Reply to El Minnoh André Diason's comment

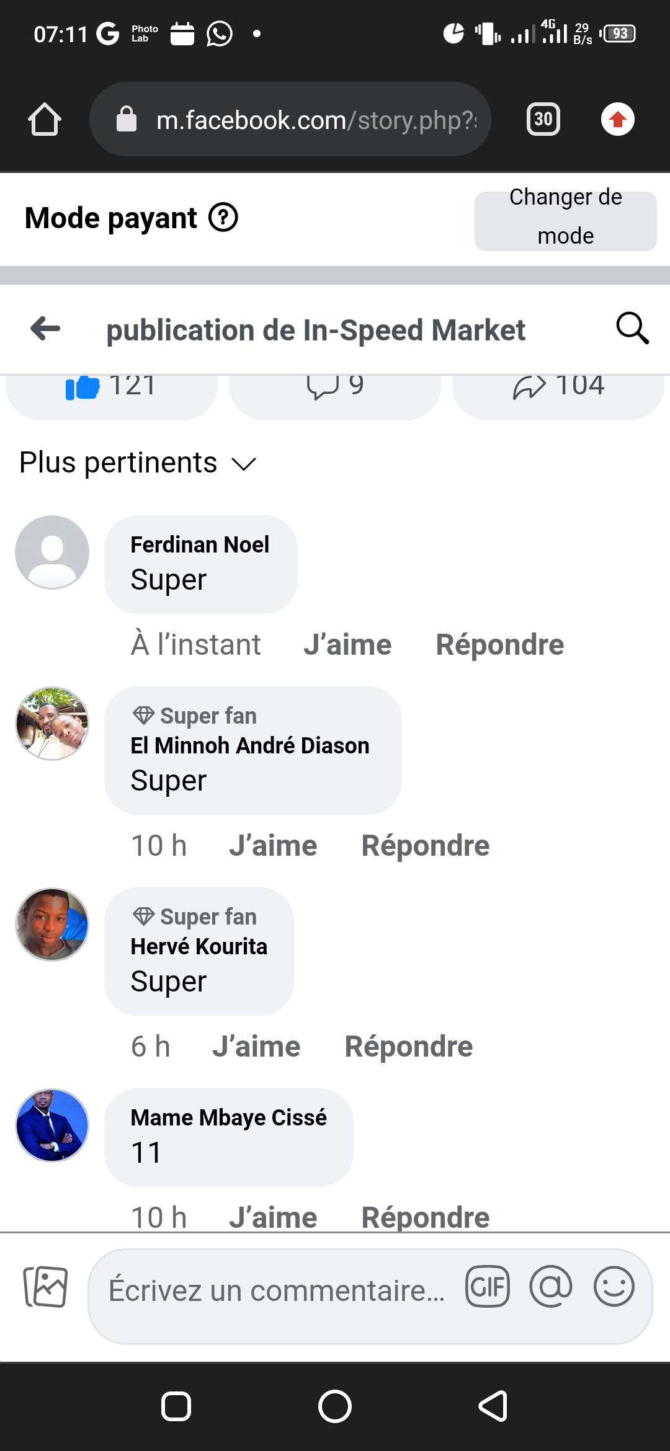426,846
